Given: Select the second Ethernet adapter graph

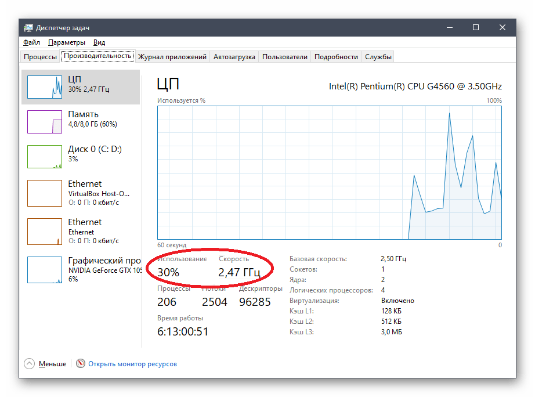Looking at the screenshot, I should 45,231.
